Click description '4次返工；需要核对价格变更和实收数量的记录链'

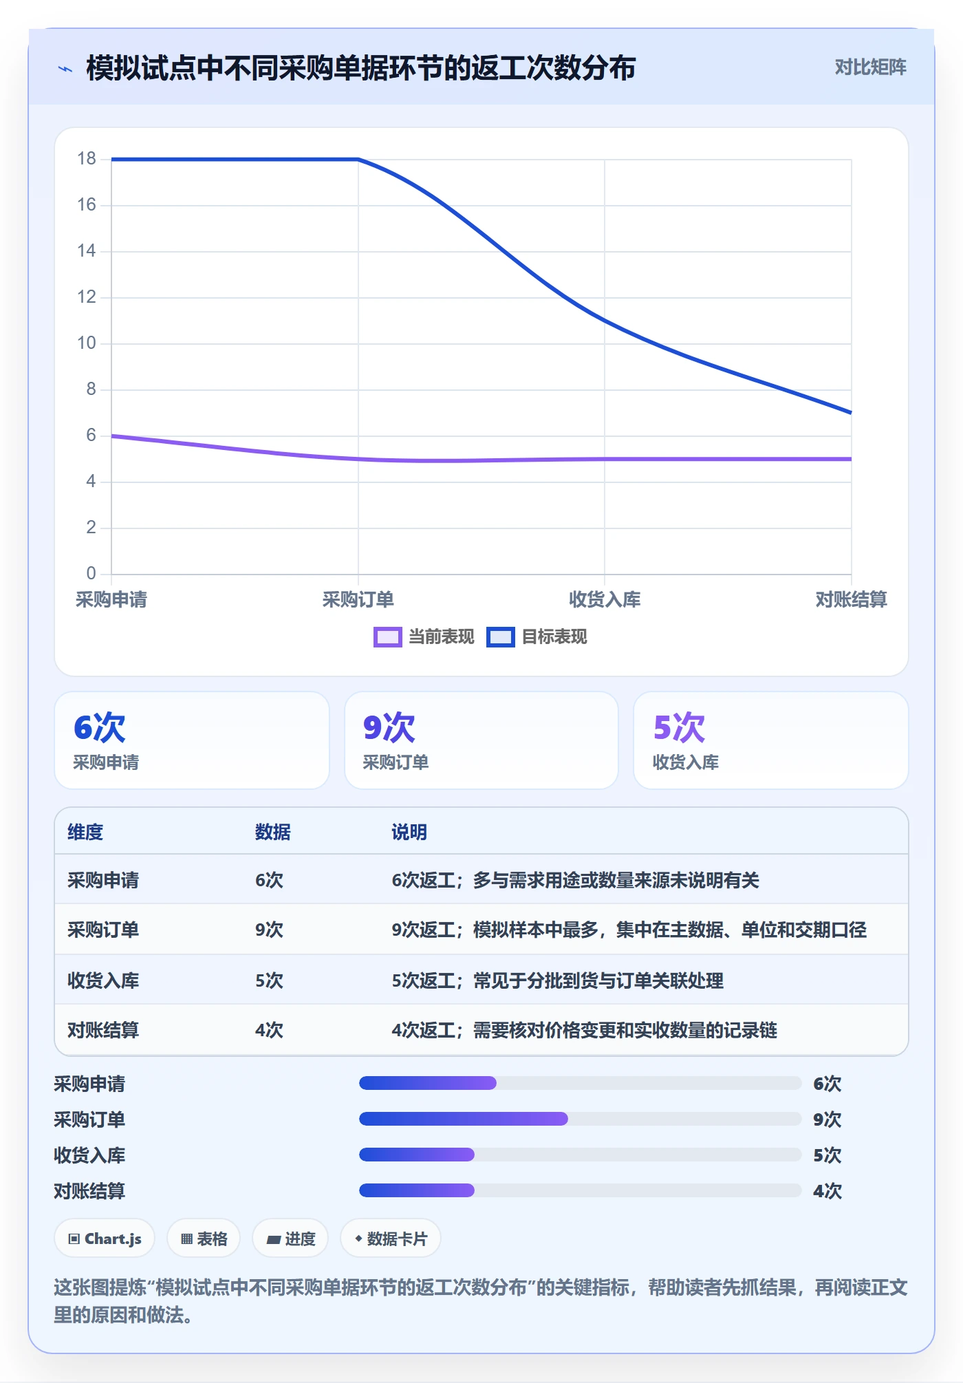click(584, 1030)
